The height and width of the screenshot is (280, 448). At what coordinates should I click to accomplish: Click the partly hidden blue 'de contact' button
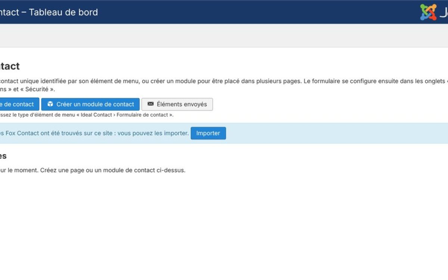[19, 105]
